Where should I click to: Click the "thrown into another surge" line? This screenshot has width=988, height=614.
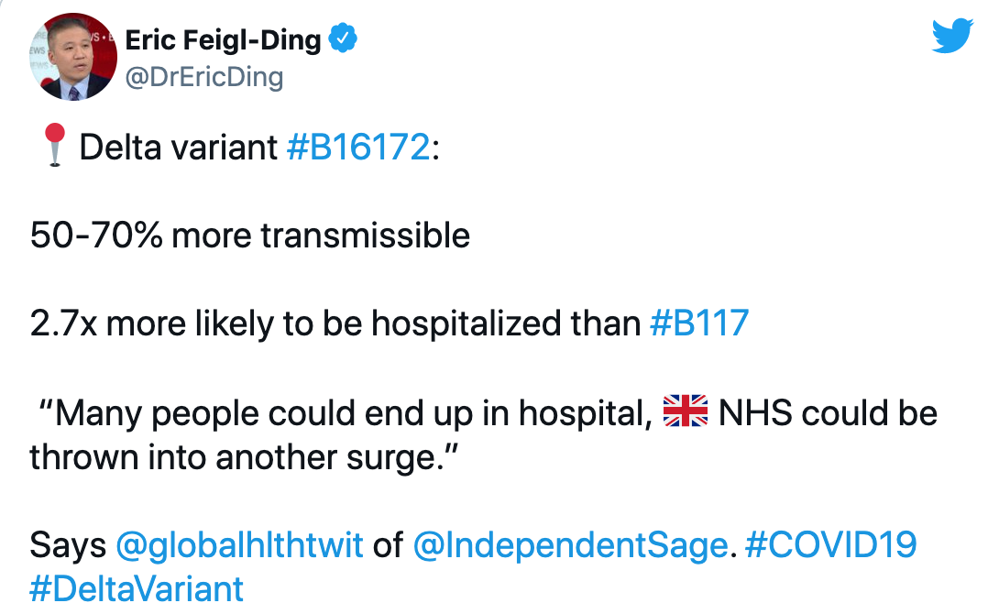coord(244,456)
